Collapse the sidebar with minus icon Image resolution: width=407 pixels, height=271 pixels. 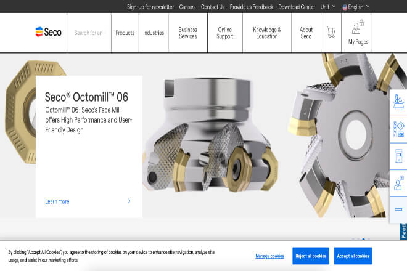click(398, 209)
